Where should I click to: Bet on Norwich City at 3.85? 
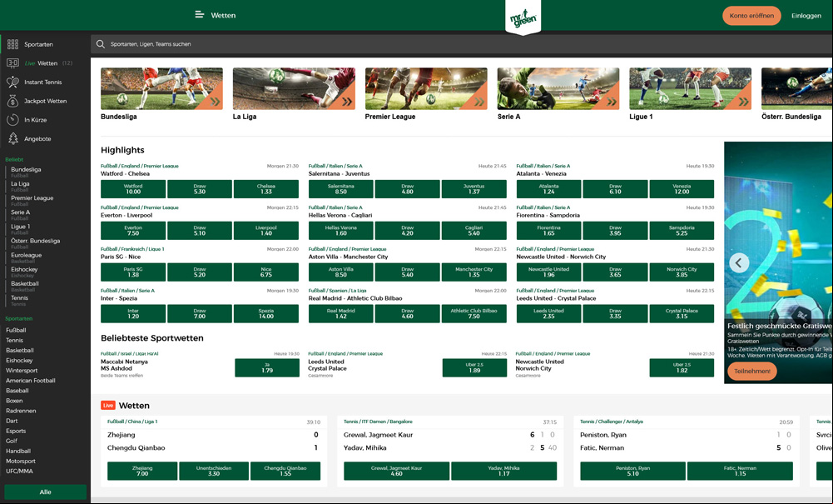[682, 272]
